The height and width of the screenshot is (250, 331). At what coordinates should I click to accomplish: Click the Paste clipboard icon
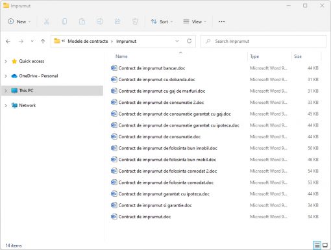pos(82,21)
